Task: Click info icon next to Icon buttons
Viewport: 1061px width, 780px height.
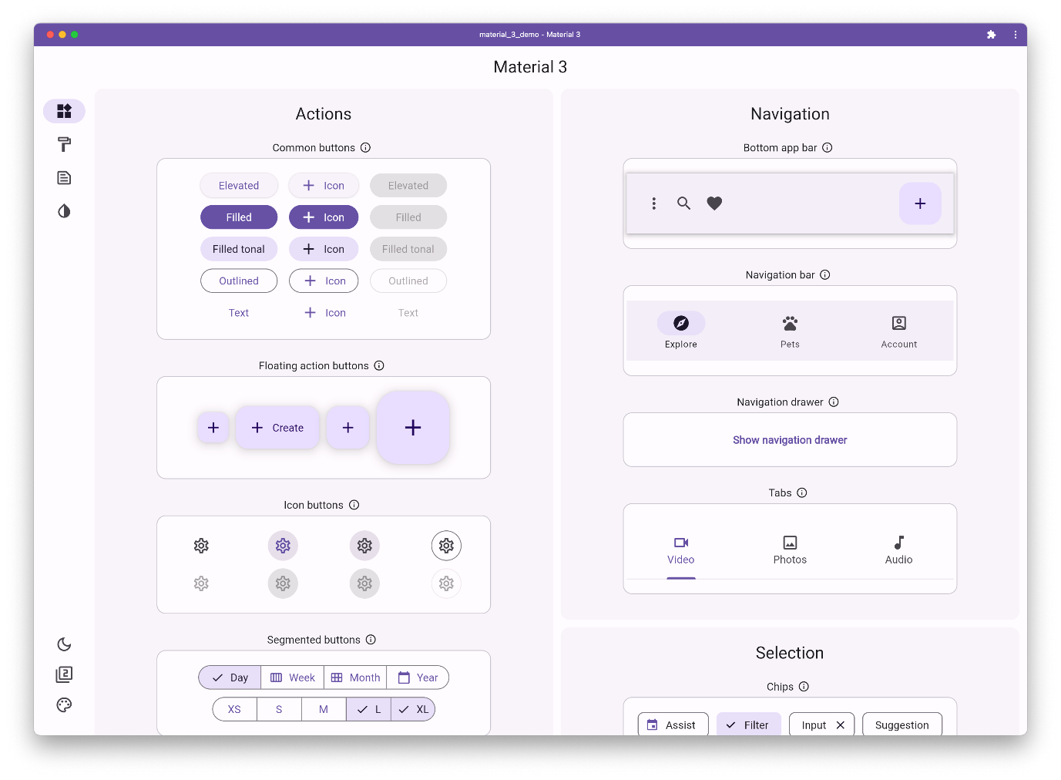Action: [354, 505]
